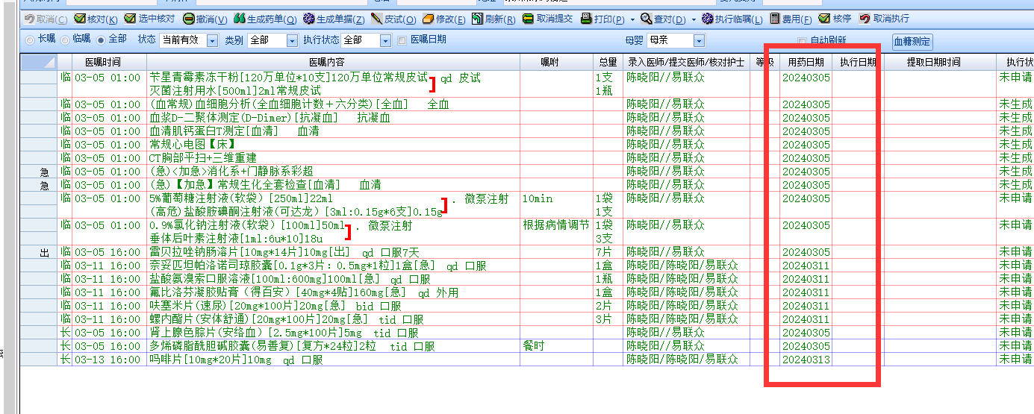Viewport: 1034px width, 414px height.
Task: Click the 修改(E) edit icon
Action: coord(429,19)
